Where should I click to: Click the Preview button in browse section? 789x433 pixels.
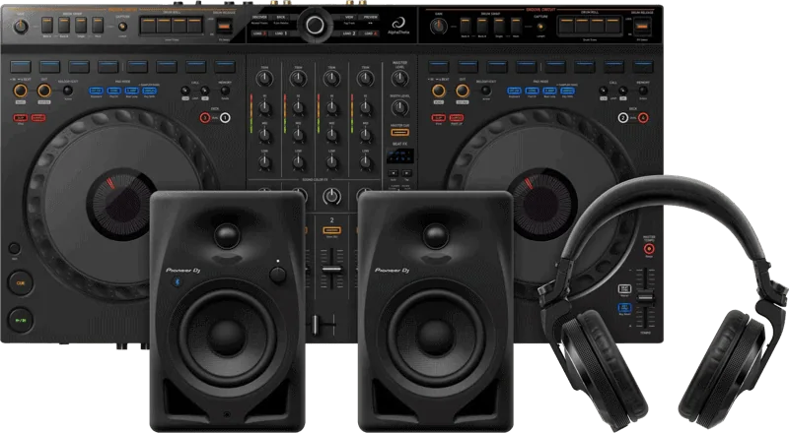[x=371, y=17]
